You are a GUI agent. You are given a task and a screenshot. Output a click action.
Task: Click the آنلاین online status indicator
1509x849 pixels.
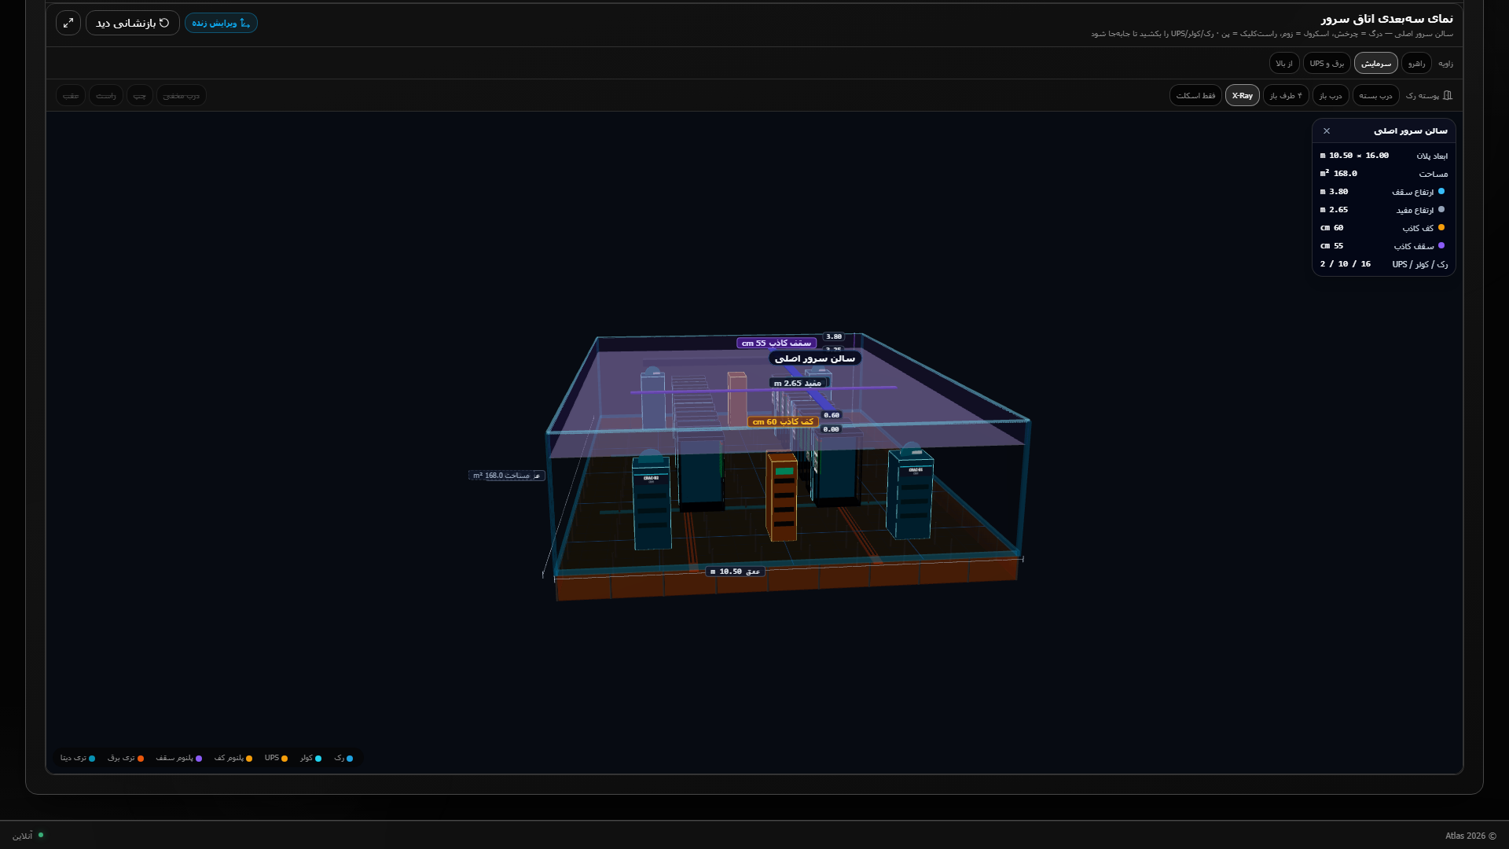[28, 836]
